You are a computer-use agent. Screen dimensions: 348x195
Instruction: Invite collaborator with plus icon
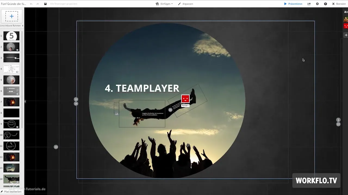click(x=346, y=35)
